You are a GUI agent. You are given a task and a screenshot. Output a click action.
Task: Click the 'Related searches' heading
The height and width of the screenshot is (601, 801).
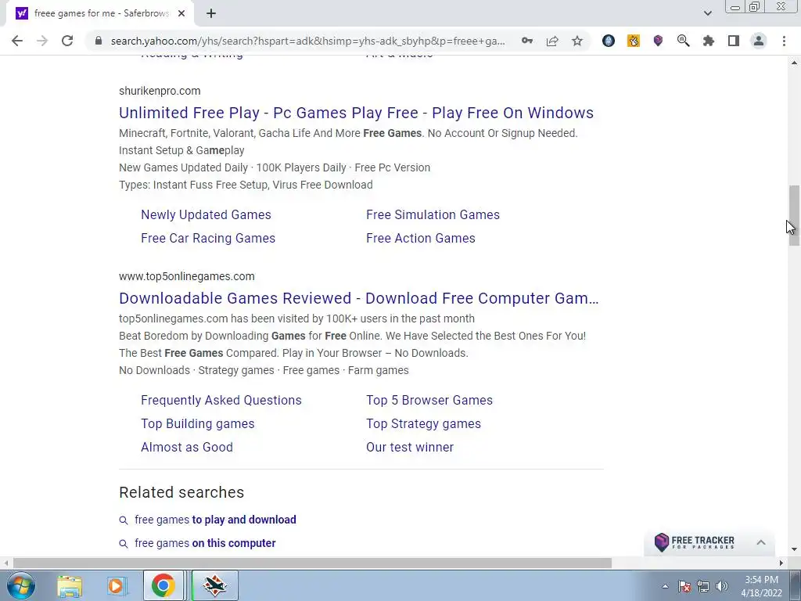coord(181,492)
